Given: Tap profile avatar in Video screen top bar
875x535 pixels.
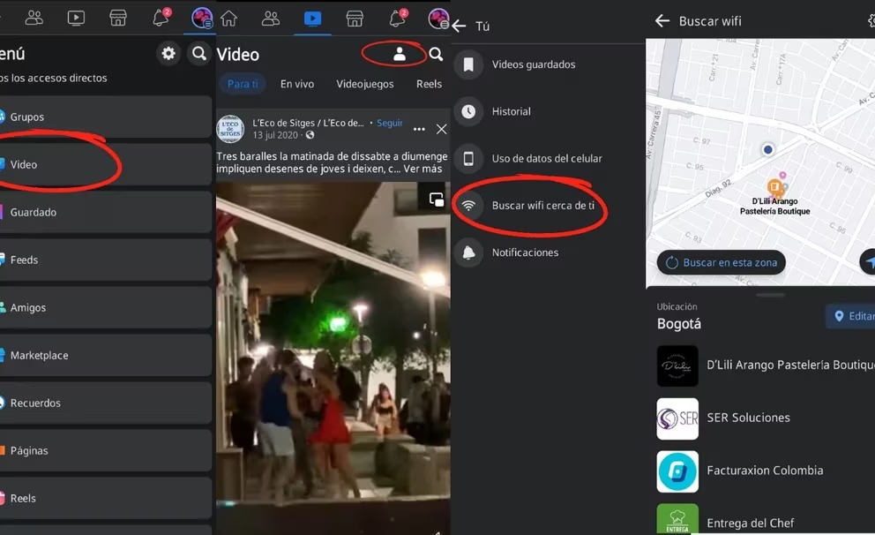Looking at the screenshot, I should click(438, 19).
